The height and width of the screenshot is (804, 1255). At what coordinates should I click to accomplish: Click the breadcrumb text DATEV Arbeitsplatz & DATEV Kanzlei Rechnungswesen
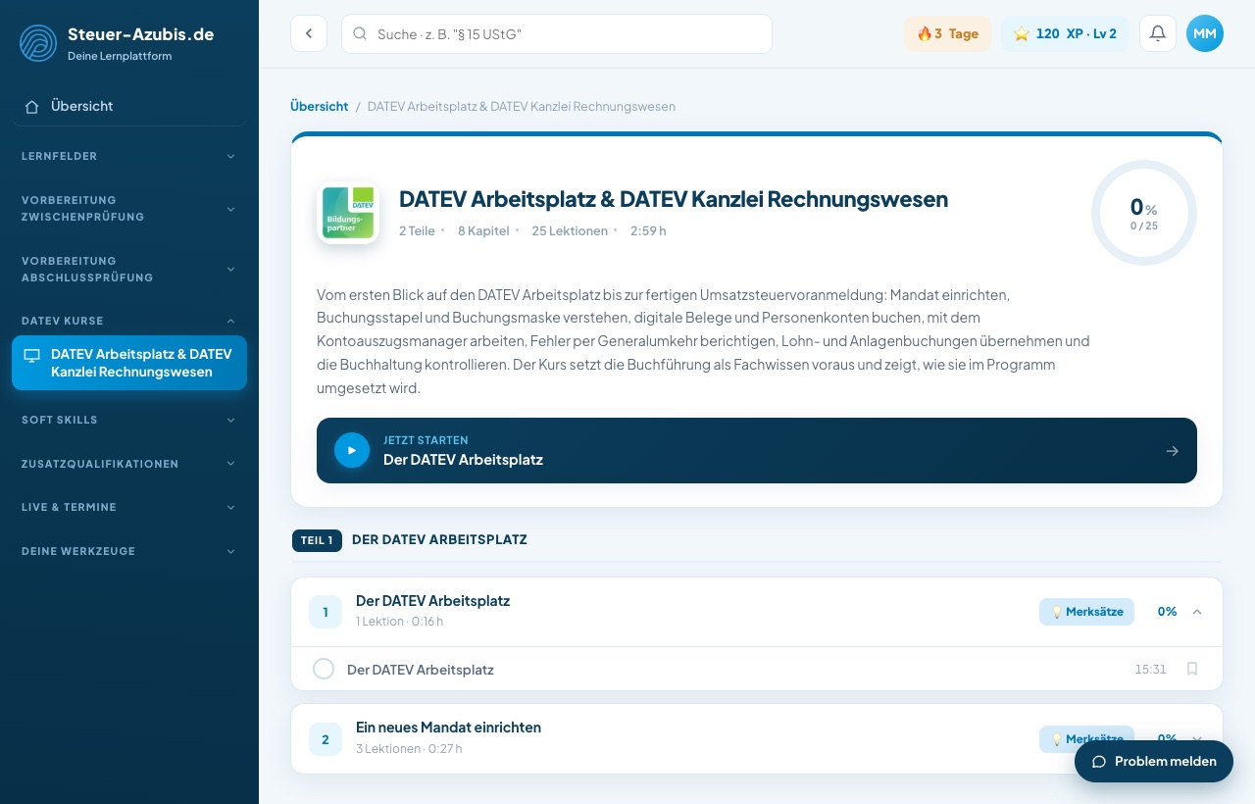coord(522,106)
